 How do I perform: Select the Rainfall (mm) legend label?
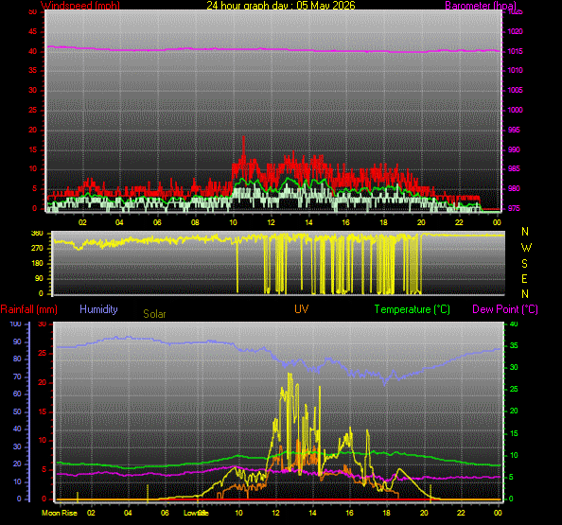(x=29, y=309)
